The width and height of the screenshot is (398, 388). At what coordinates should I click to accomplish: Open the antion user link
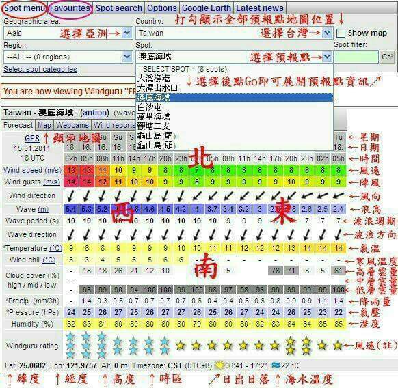coord(94,113)
